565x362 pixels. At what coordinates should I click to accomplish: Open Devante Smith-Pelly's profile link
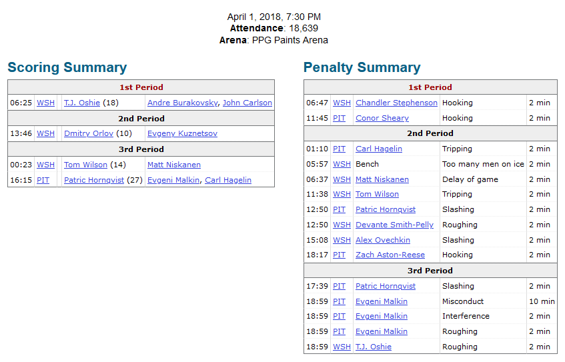[x=394, y=225]
